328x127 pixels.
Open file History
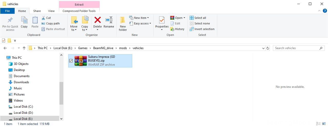point(177,29)
